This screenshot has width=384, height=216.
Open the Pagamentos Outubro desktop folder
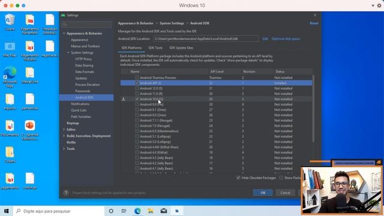(29, 50)
